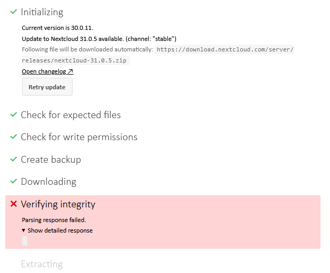The width and height of the screenshot is (330, 273).
Task: Click the greyed-out Extracting step
Action: 42,264
